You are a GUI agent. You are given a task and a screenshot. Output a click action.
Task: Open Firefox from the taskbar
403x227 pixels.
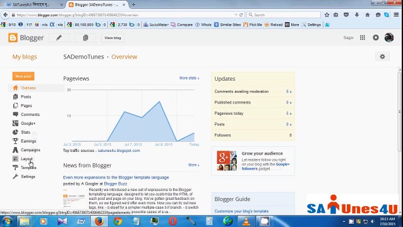point(99,221)
